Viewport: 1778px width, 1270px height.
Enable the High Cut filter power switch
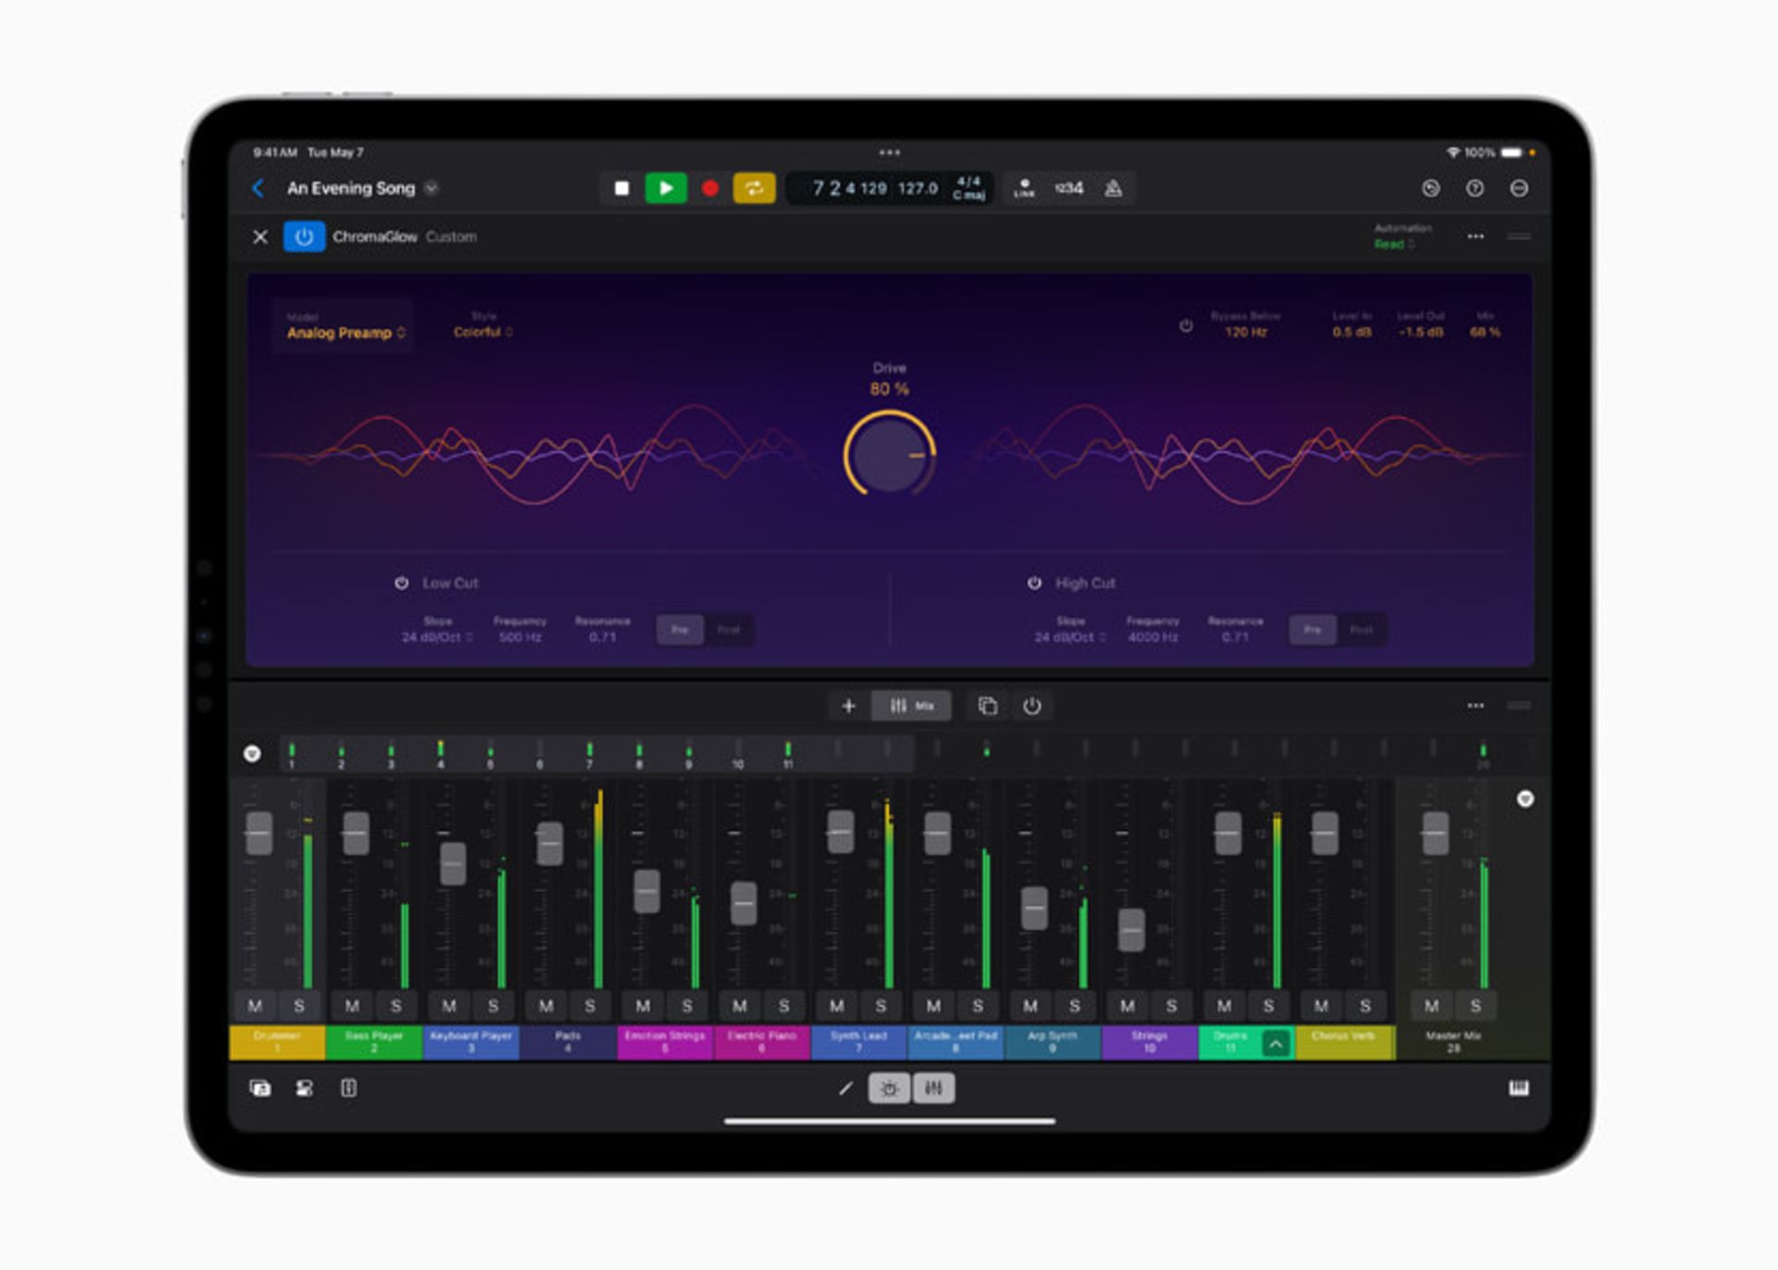pyautogui.click(x=1033, y=583)
